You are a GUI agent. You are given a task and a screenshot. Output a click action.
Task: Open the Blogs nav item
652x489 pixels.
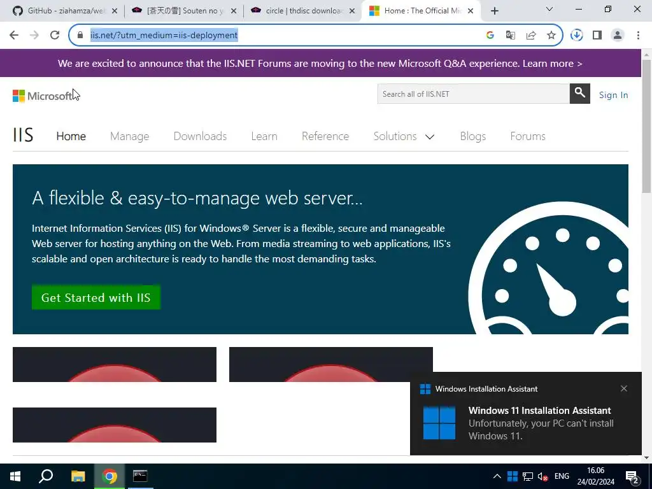click(x=473, y=136)
